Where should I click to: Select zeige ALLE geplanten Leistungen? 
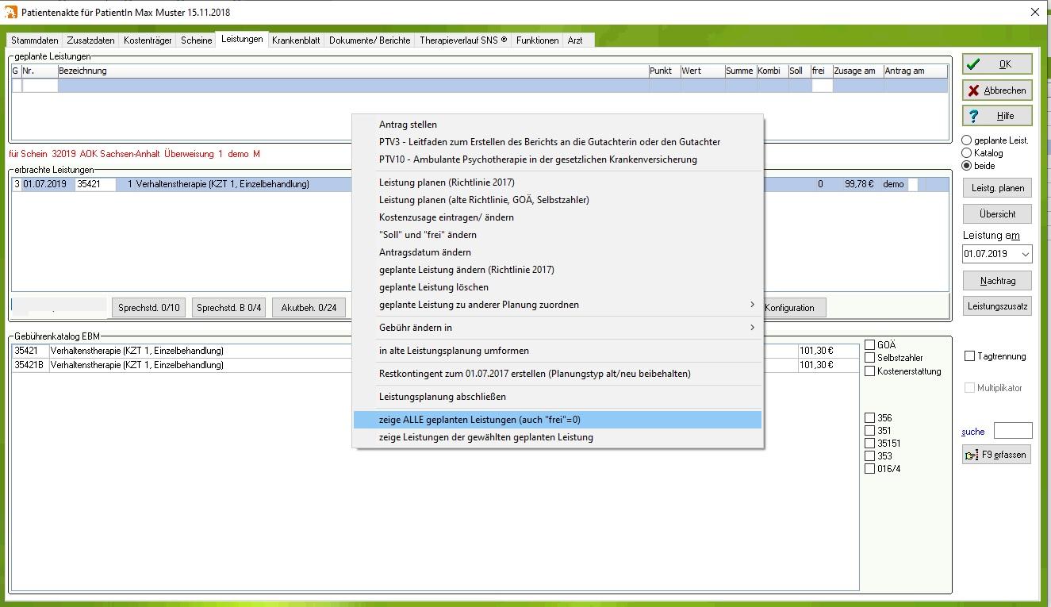(558, 420)
